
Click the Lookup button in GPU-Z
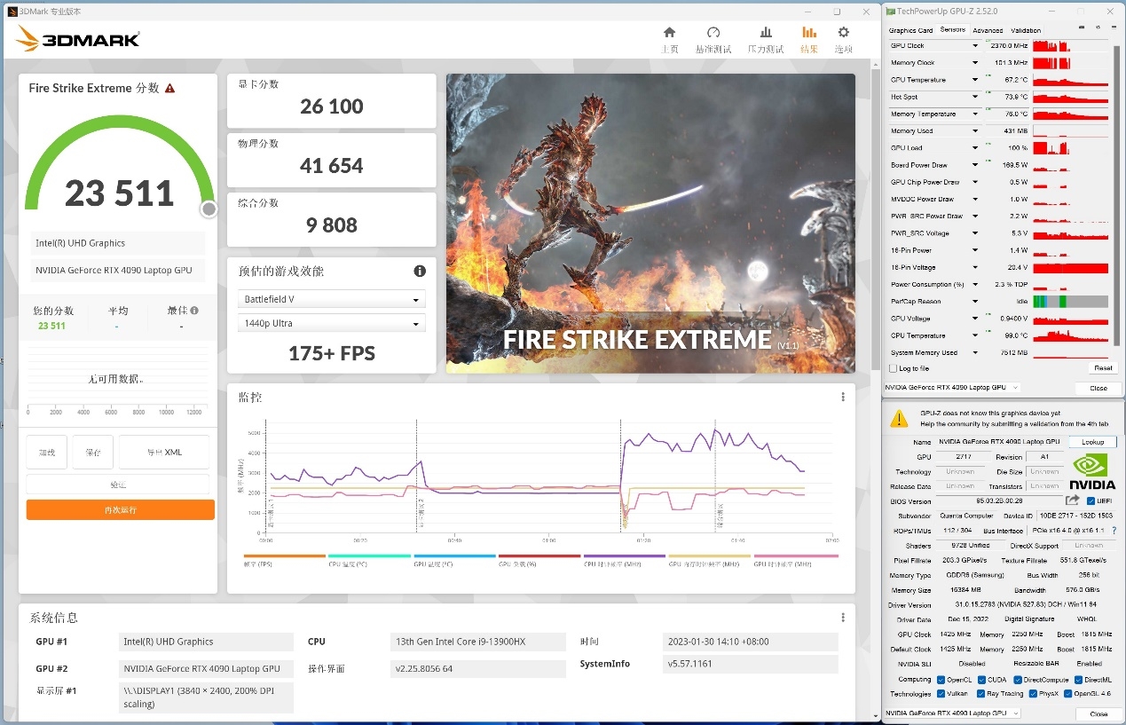[x=1092, y=442]
